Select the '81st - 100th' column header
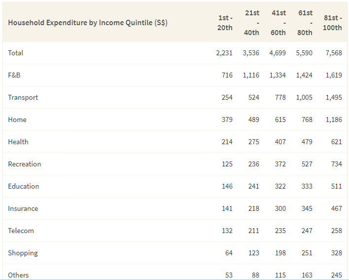349x280 pixels. (332, 23)
